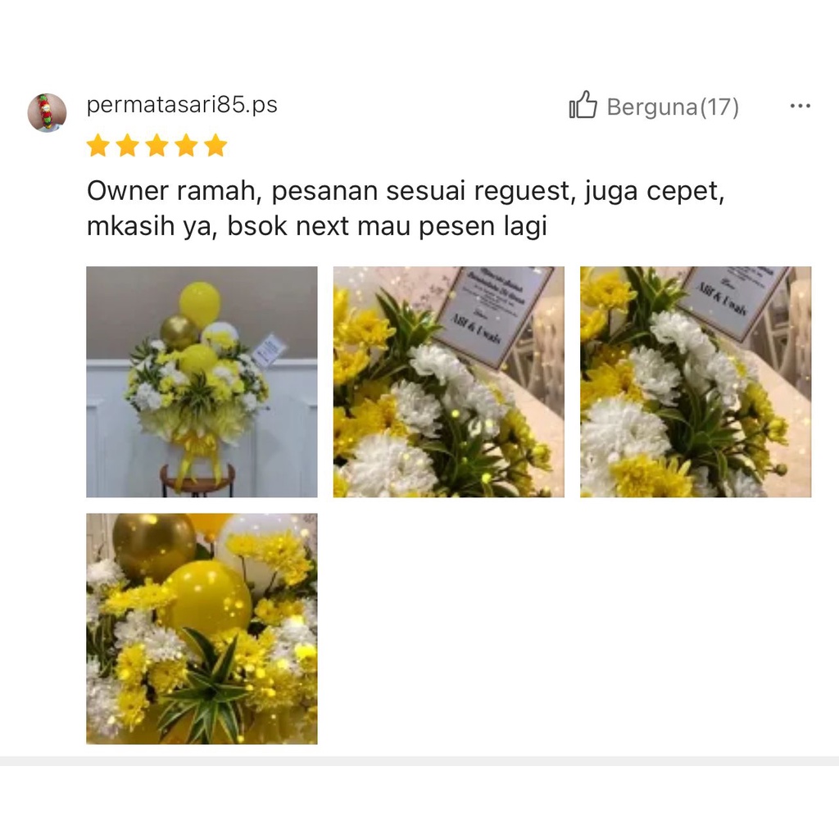Click the gold balloon in the last photo
839x839 pixels.
pos(154,546)
